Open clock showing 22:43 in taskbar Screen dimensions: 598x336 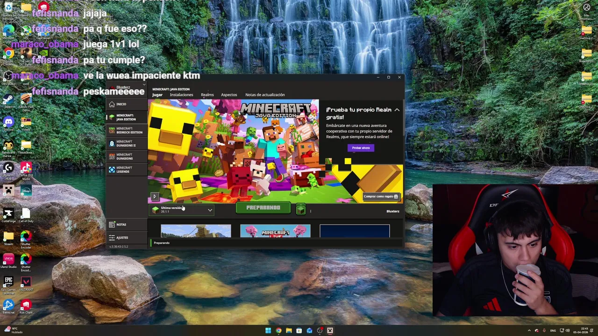[x=581, y=331]
